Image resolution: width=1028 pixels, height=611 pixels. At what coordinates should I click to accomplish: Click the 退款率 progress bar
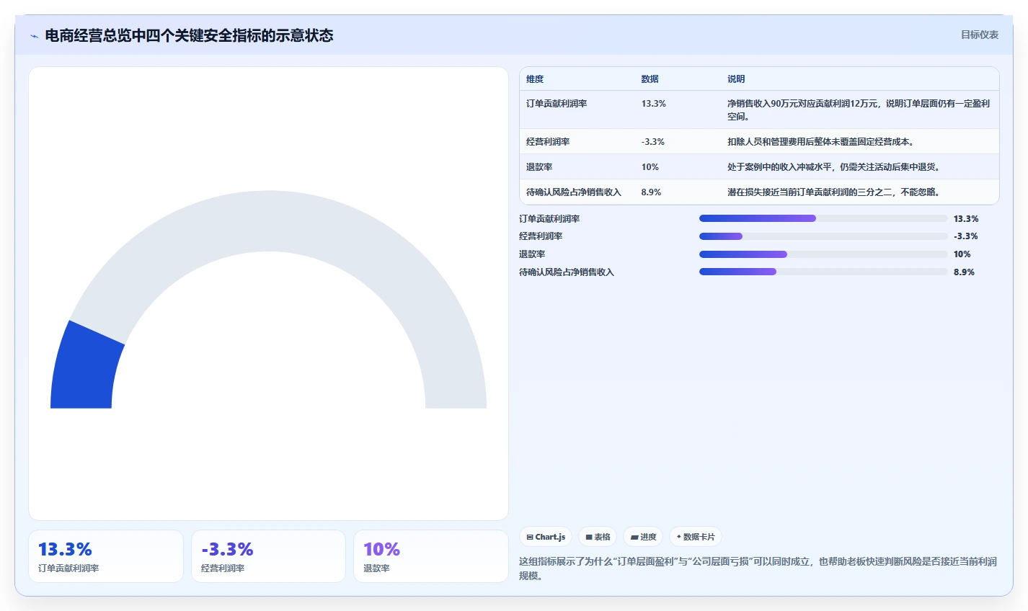(x=823, y=254)
